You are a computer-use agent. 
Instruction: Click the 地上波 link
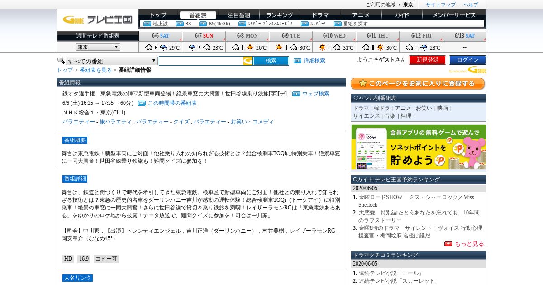(160, 24)
